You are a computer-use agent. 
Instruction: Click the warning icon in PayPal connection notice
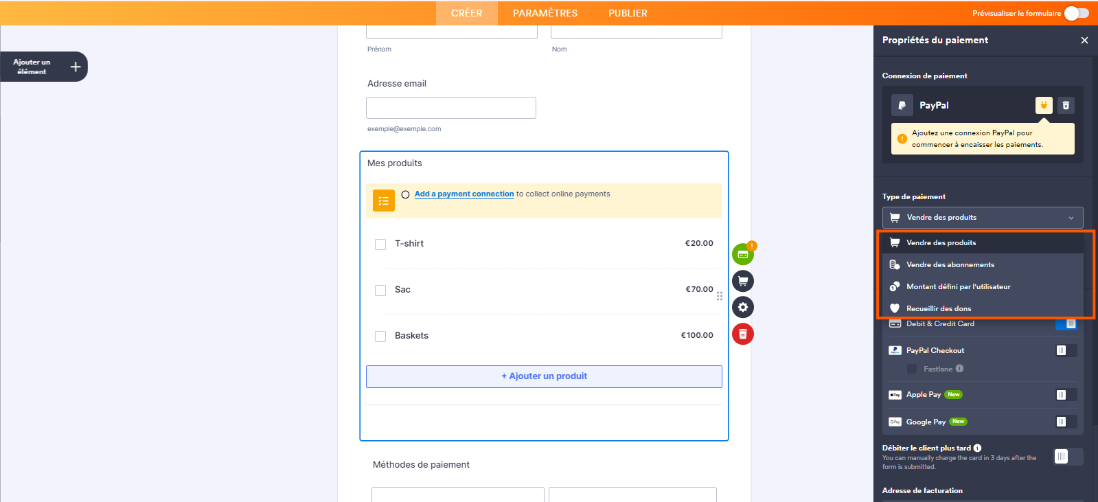(902, 139)
